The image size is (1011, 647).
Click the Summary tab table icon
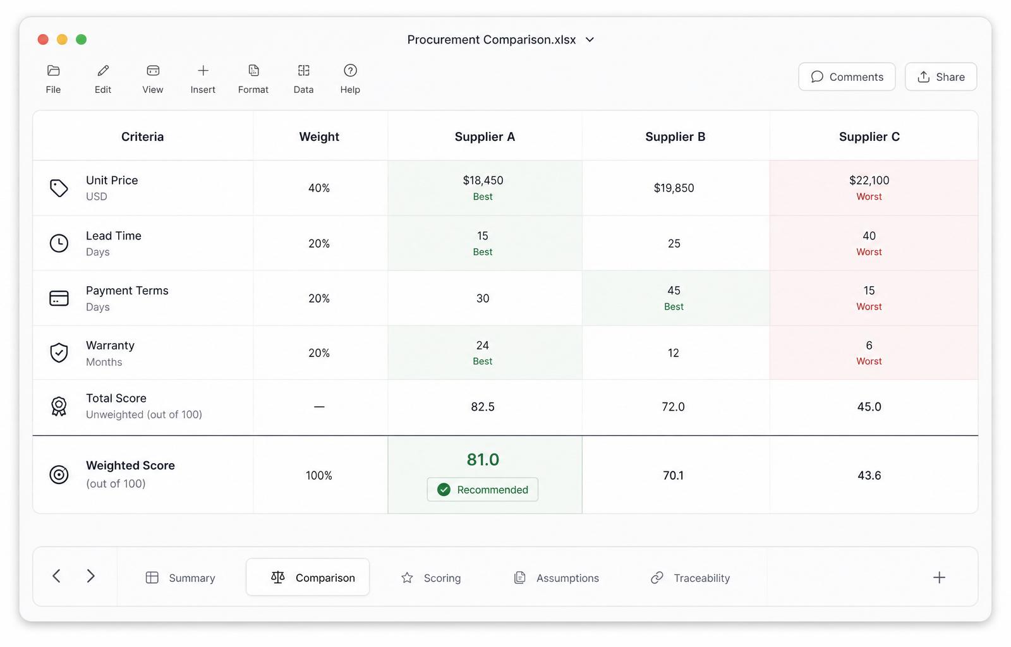[x=152, y=577]
